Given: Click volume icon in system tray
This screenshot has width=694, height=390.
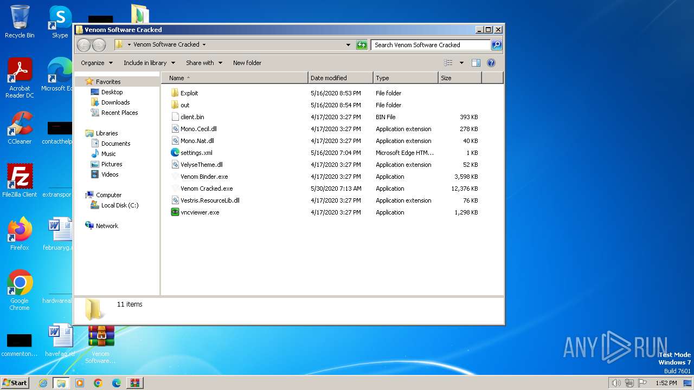Looking at the screenshot, I should [616, 383].
